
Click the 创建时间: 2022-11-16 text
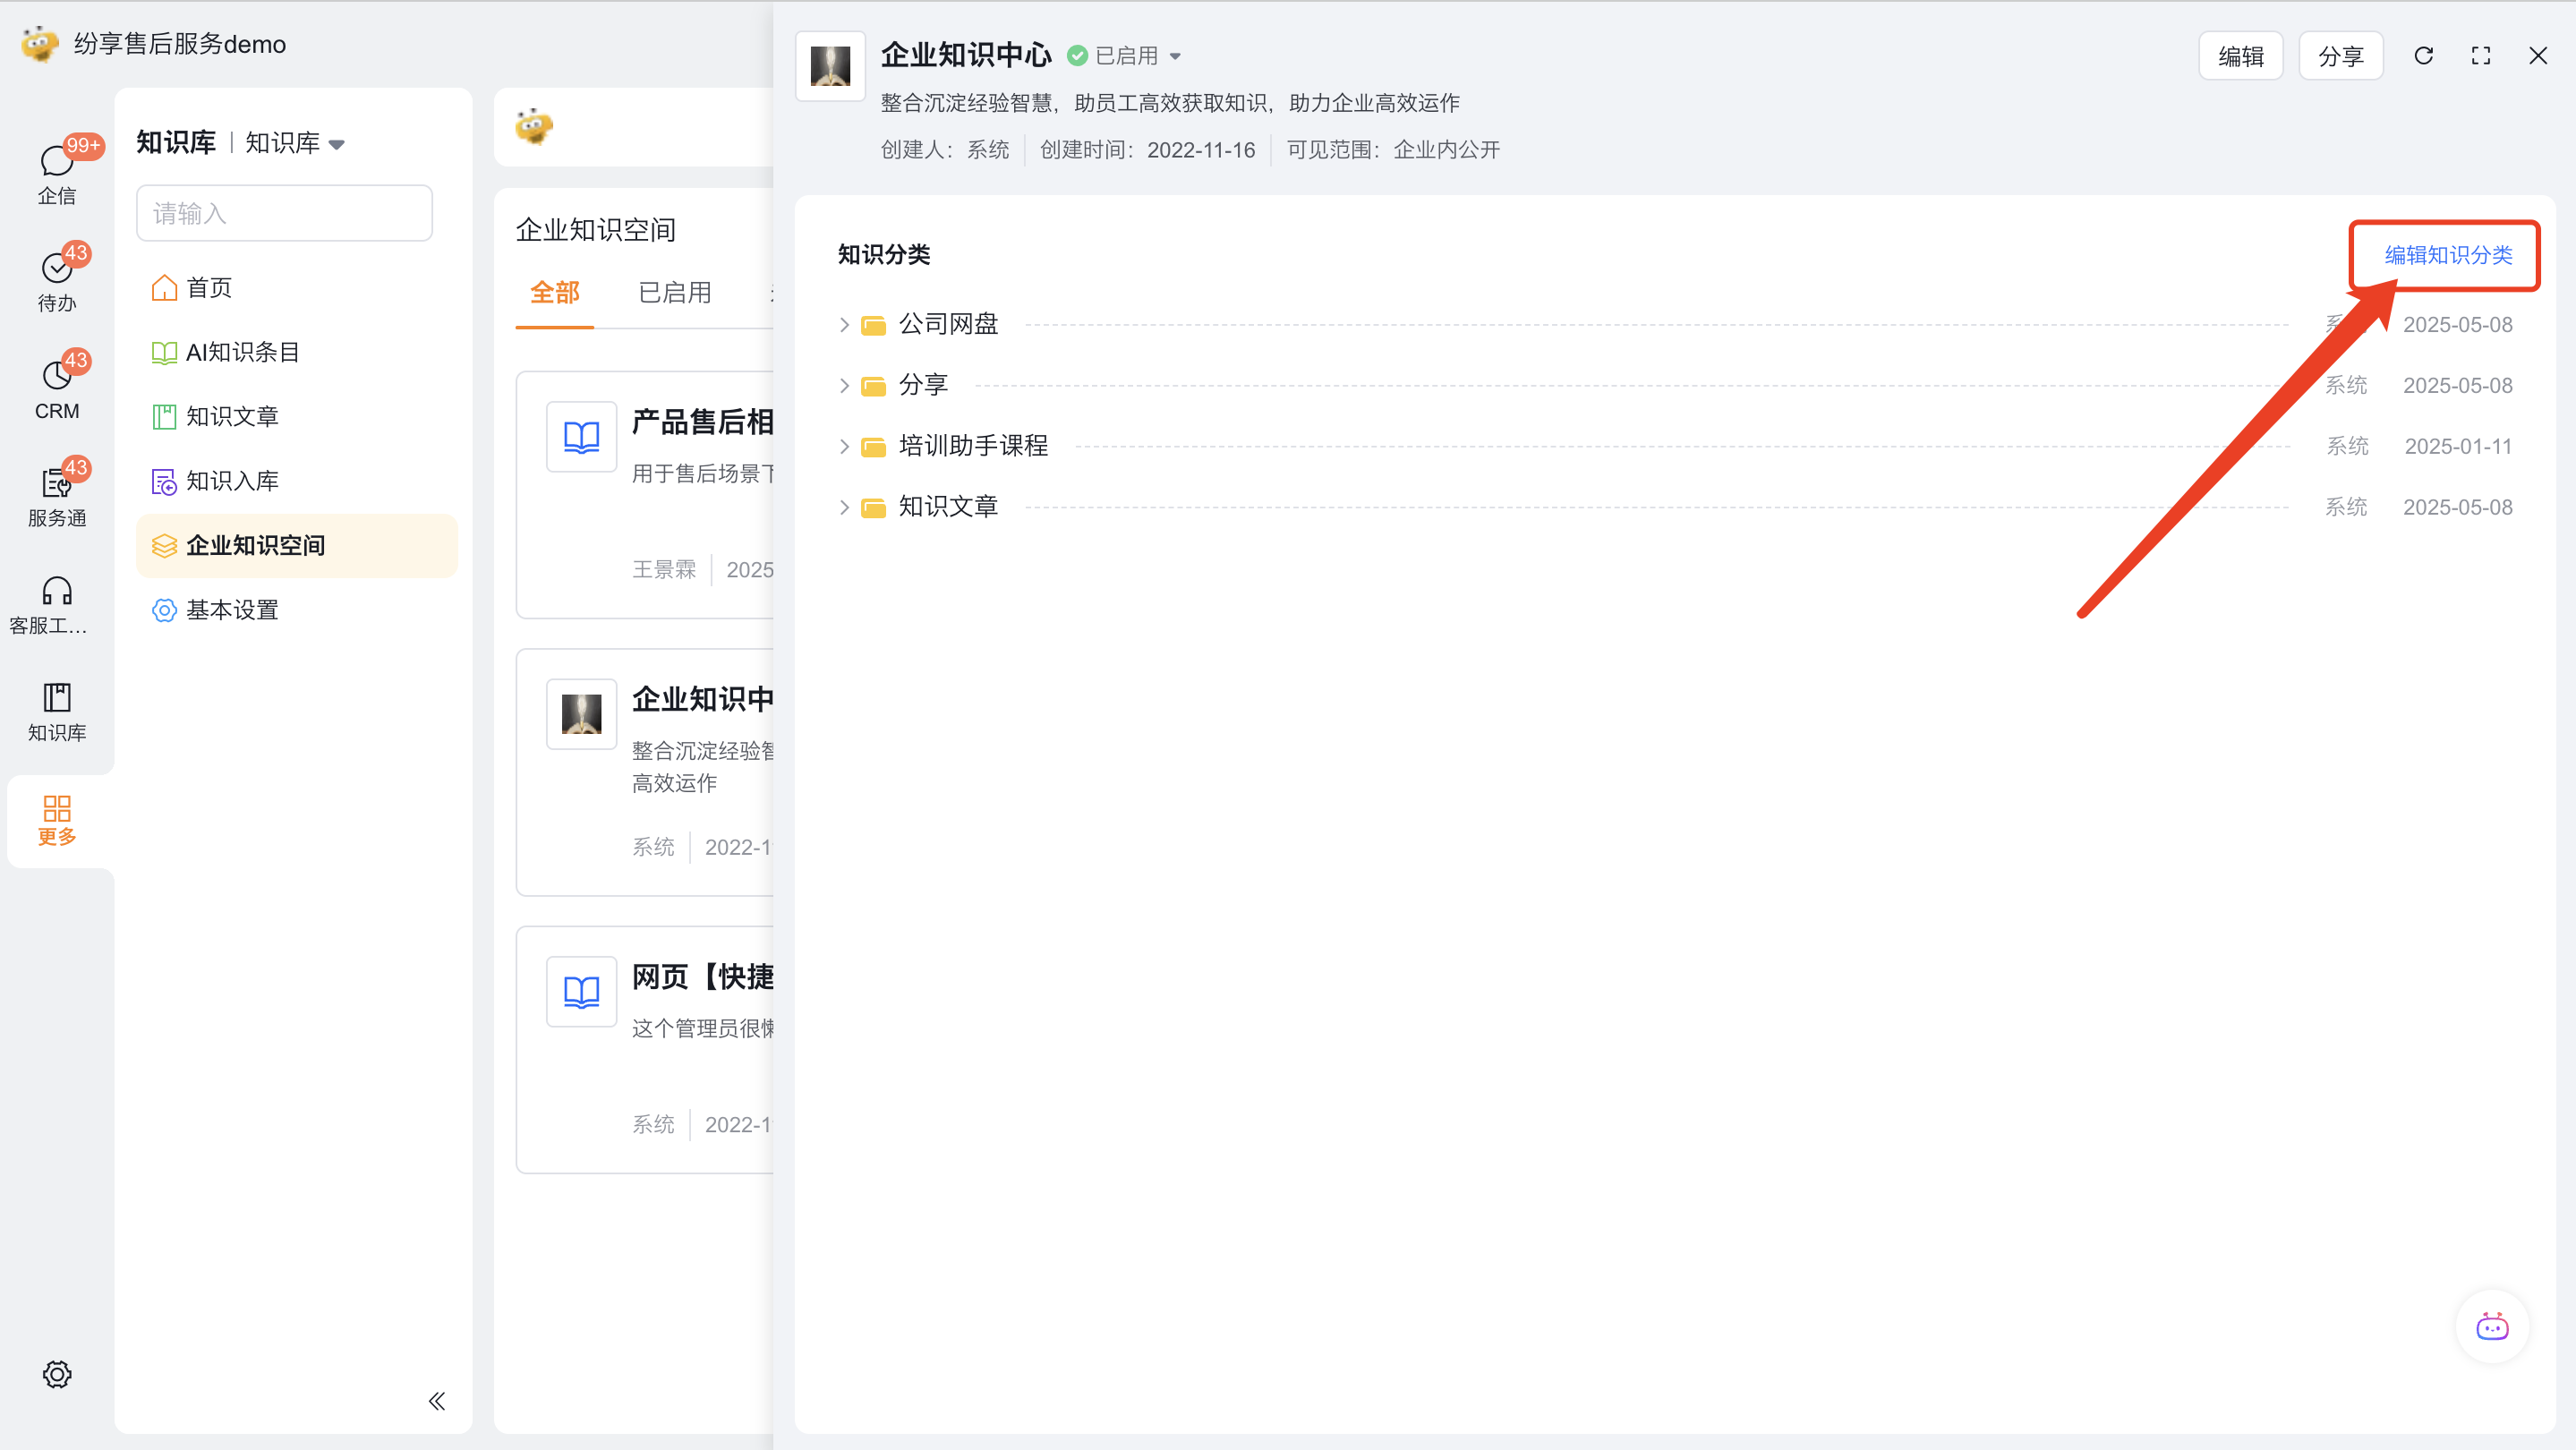click(1147, 150)
